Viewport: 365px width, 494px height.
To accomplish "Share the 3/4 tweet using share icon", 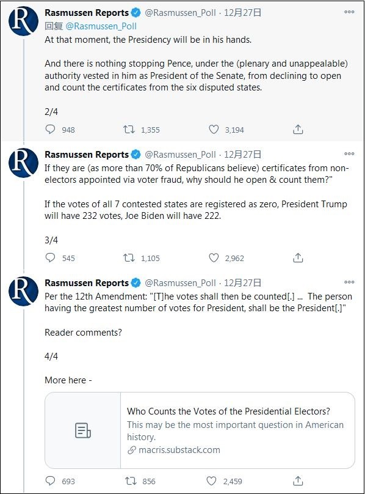I will 298,258.
